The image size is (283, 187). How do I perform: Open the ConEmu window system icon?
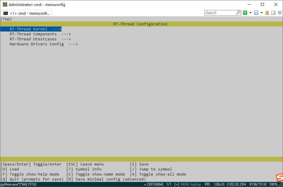pos(5,4)
